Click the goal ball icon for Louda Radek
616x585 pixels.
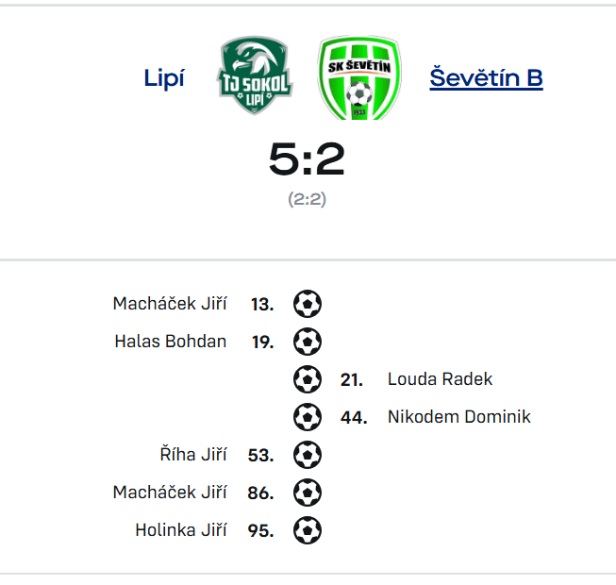tap(308, 379)
